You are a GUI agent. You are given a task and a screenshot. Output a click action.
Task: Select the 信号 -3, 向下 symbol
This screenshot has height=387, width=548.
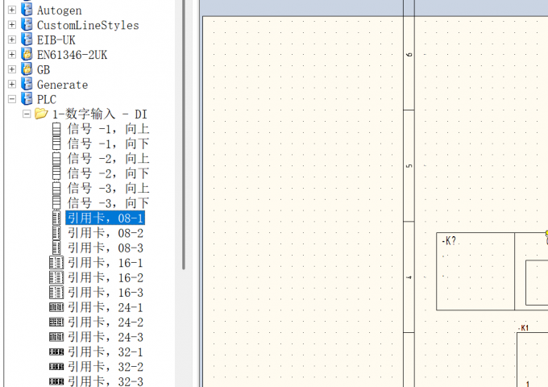[x=108, y=203]
